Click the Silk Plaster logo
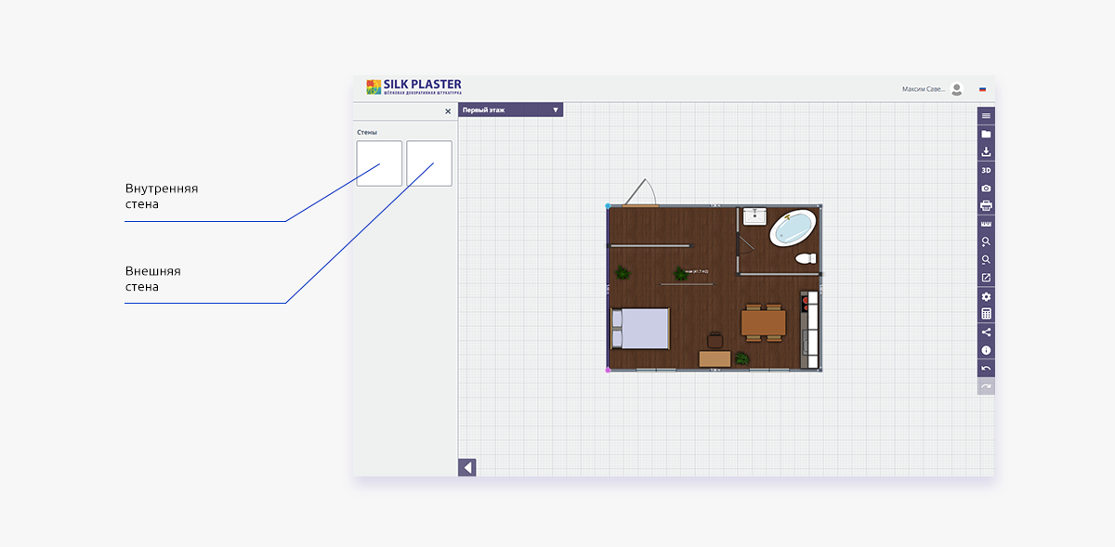This screenshot has height=547, width=1115. [413, 87]
